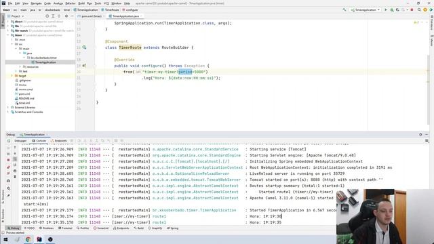Click the green Run button in toolbar
434x244 pixels.
[386, 9]
